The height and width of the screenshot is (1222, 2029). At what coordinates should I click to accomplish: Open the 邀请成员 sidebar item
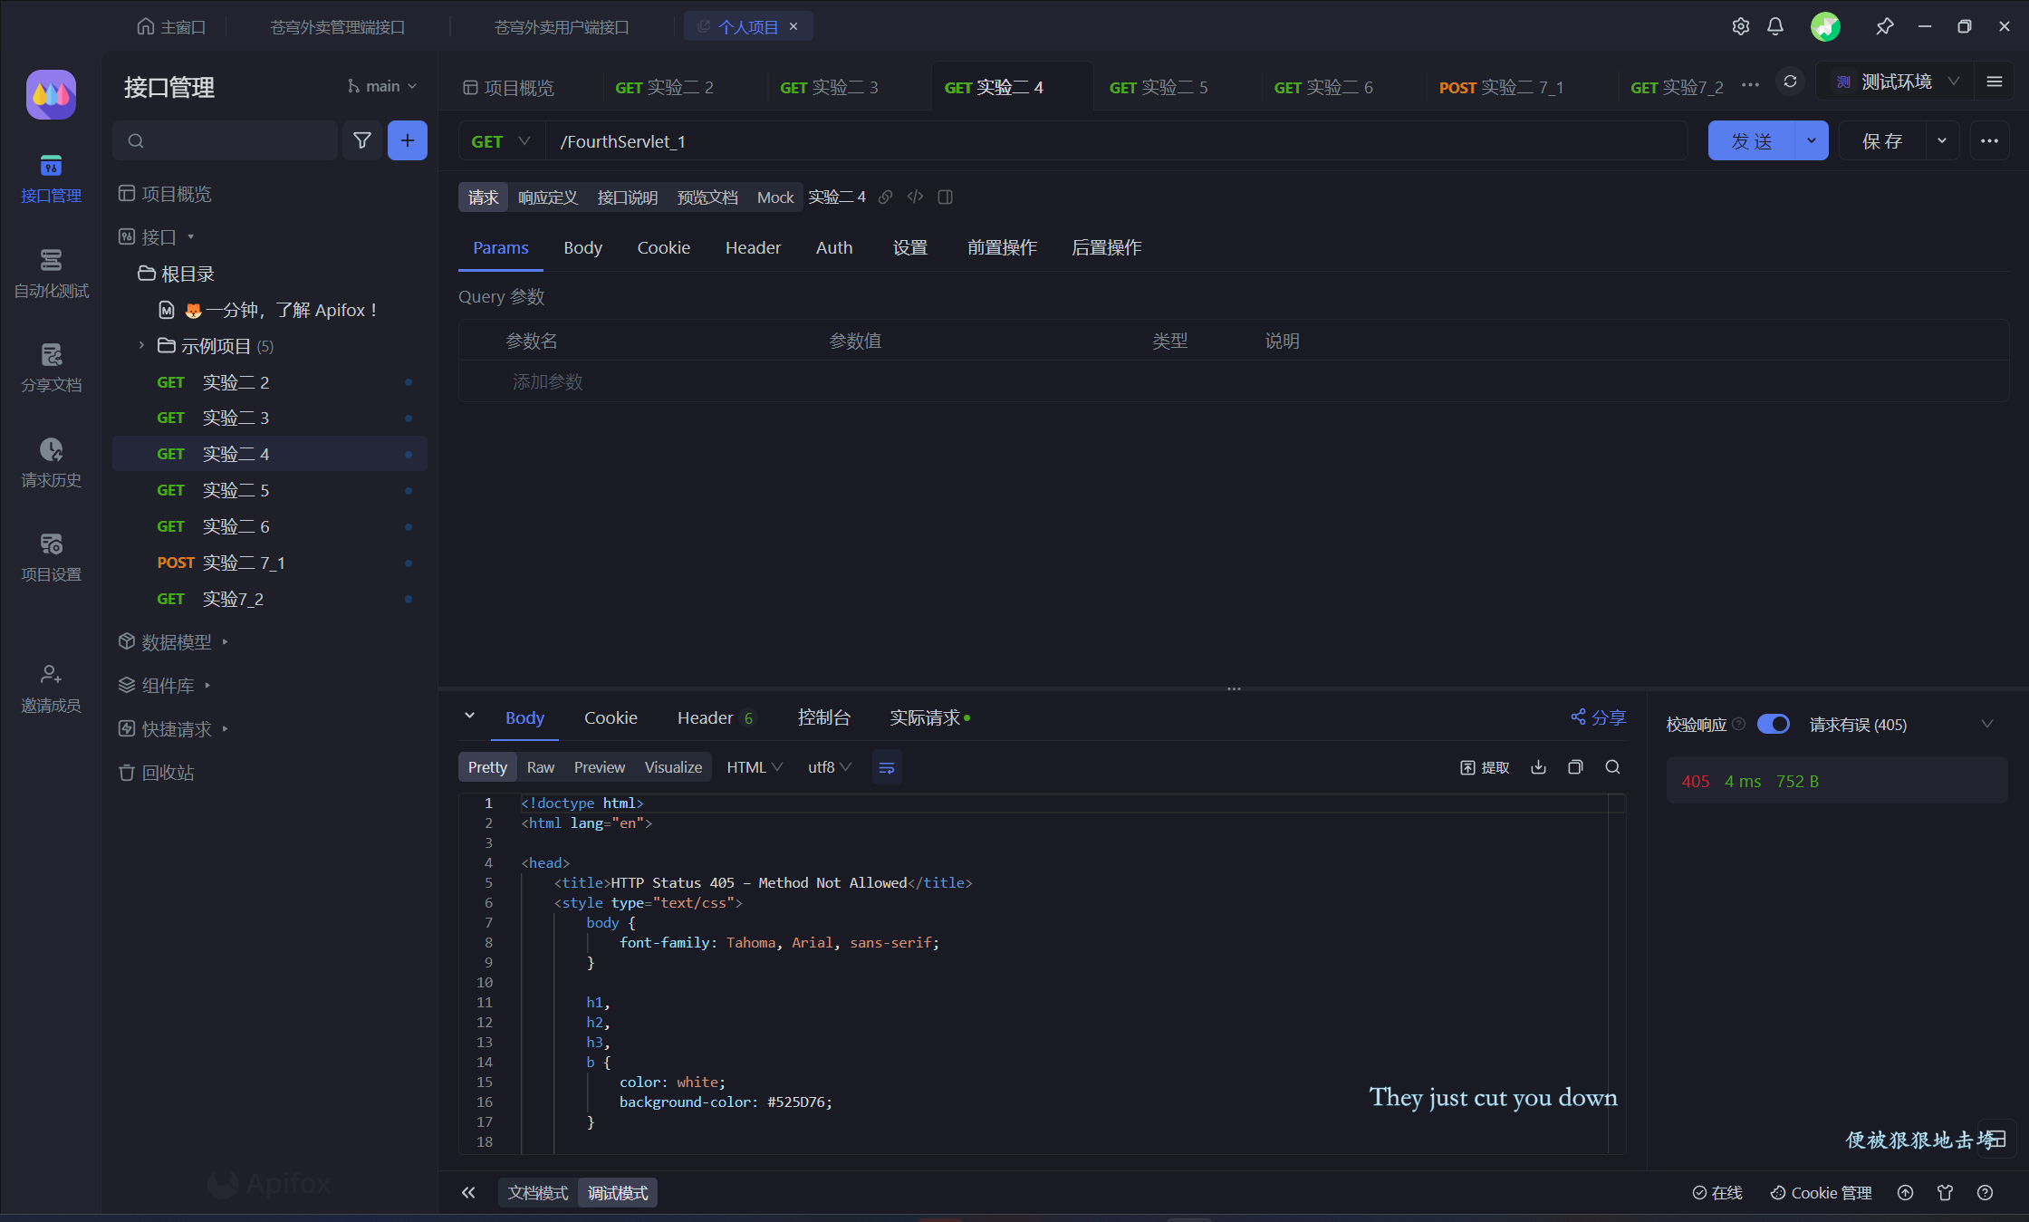point(51,688)
